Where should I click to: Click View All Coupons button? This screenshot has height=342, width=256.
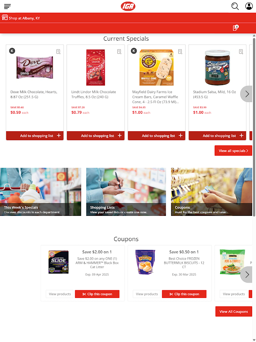233,312
